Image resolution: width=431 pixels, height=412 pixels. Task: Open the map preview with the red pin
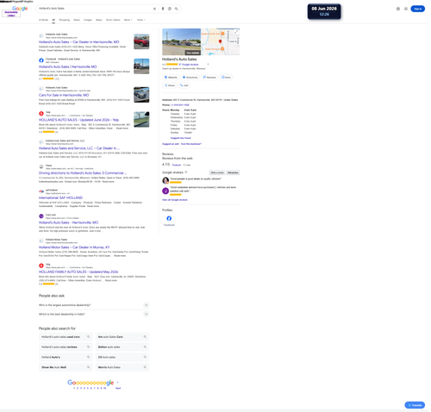pos(221,41)
